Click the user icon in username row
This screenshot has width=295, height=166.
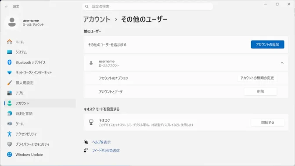[x=91, y=63]
